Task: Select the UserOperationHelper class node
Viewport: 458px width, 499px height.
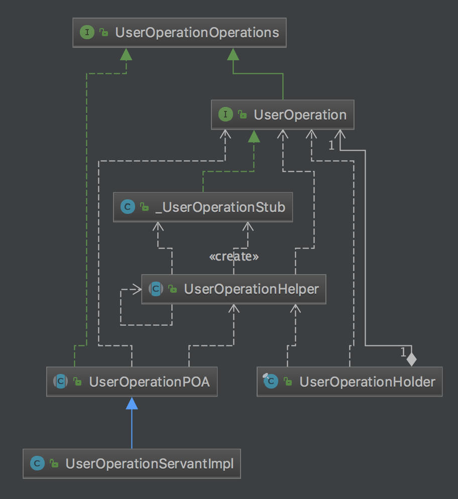Action: (234, 289)
